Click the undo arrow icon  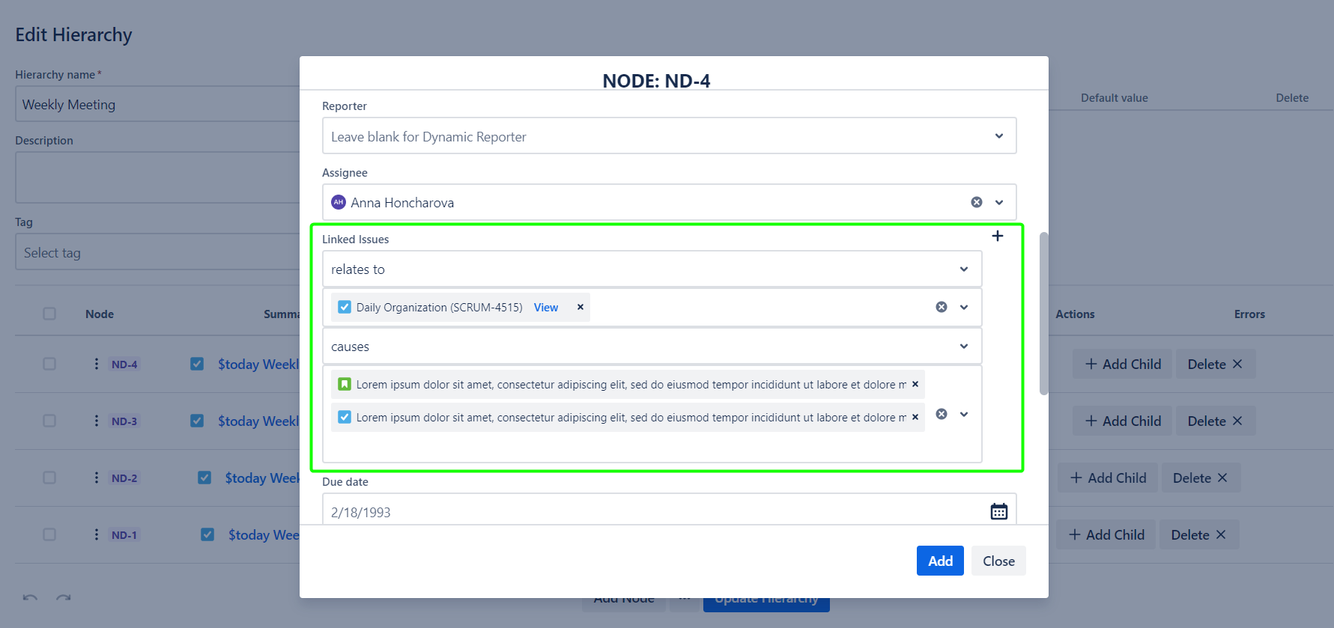pos(30,597)
